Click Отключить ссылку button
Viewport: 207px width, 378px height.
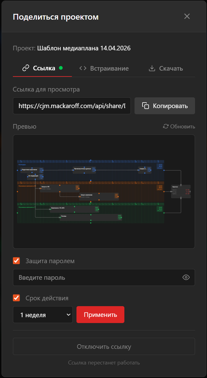(x=104, y=347)
